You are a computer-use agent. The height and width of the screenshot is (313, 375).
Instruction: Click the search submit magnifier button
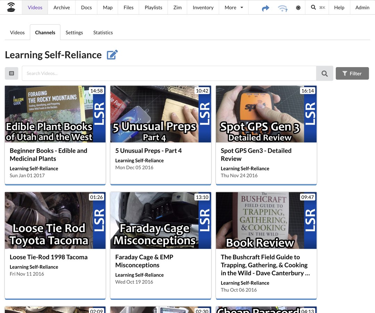click(325, 73)
